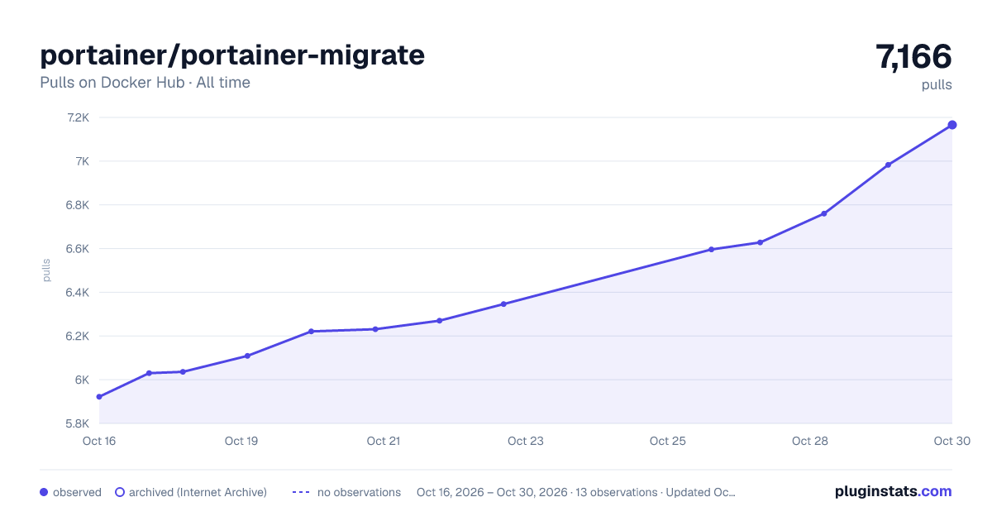Click 'archived (Internet Archive)' legend label
The height and width of the screenshot is (521, 992).
198,492
